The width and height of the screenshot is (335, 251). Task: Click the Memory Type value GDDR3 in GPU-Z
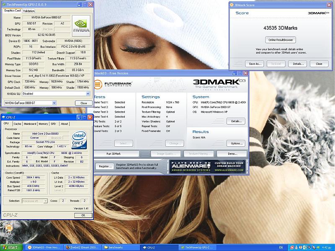point(33,64)
